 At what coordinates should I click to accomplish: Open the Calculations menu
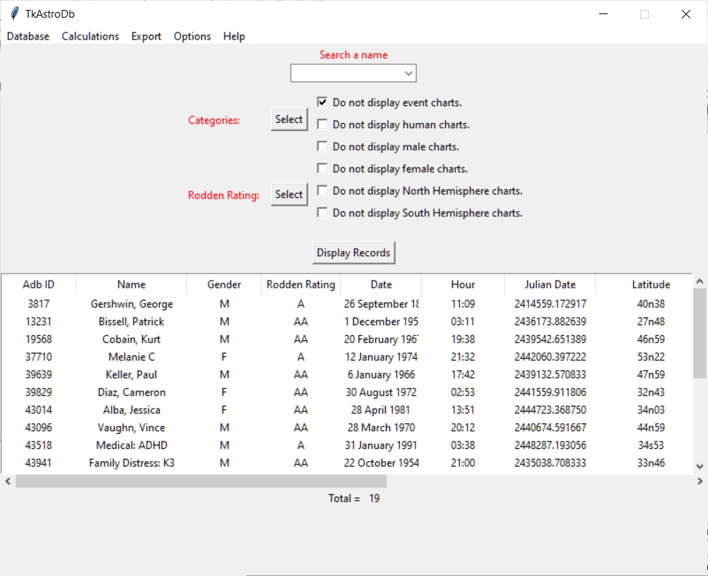coord(90,36)
